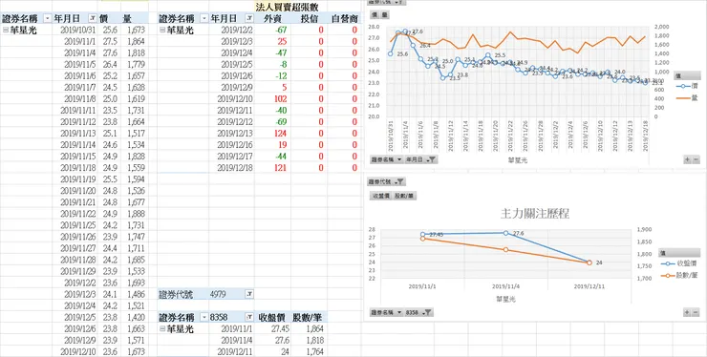Image resolution: width=707 pixels, height=357 pixels.
Task: Select price cell 25.5 for 2019/11/19
Action: pos(110,179)
